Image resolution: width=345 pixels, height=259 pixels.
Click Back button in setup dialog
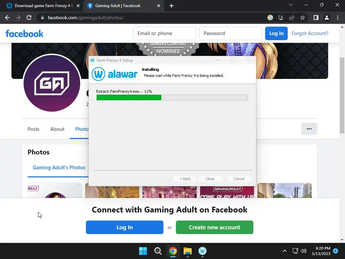point(185,179)
